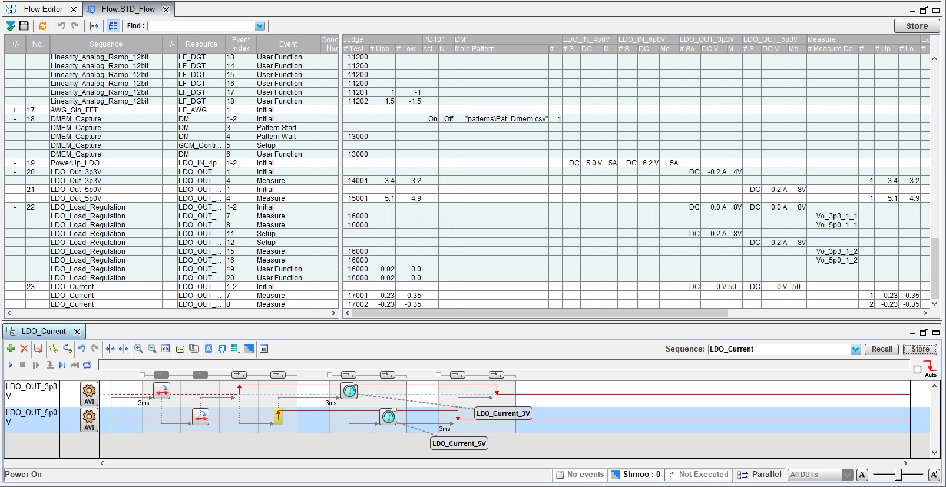Click the font size slider handle

[x=899, y=475]
